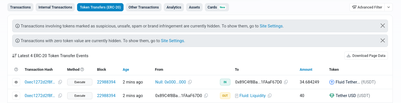The width and height of the screenshot is (401, 103).
Task: Click Download Page Data button
Action: tap(366, 56)
